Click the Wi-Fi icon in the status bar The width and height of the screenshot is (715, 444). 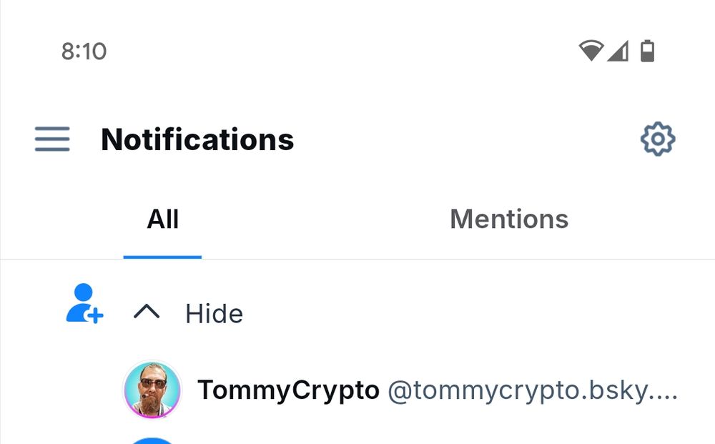[x=589, y=51]
